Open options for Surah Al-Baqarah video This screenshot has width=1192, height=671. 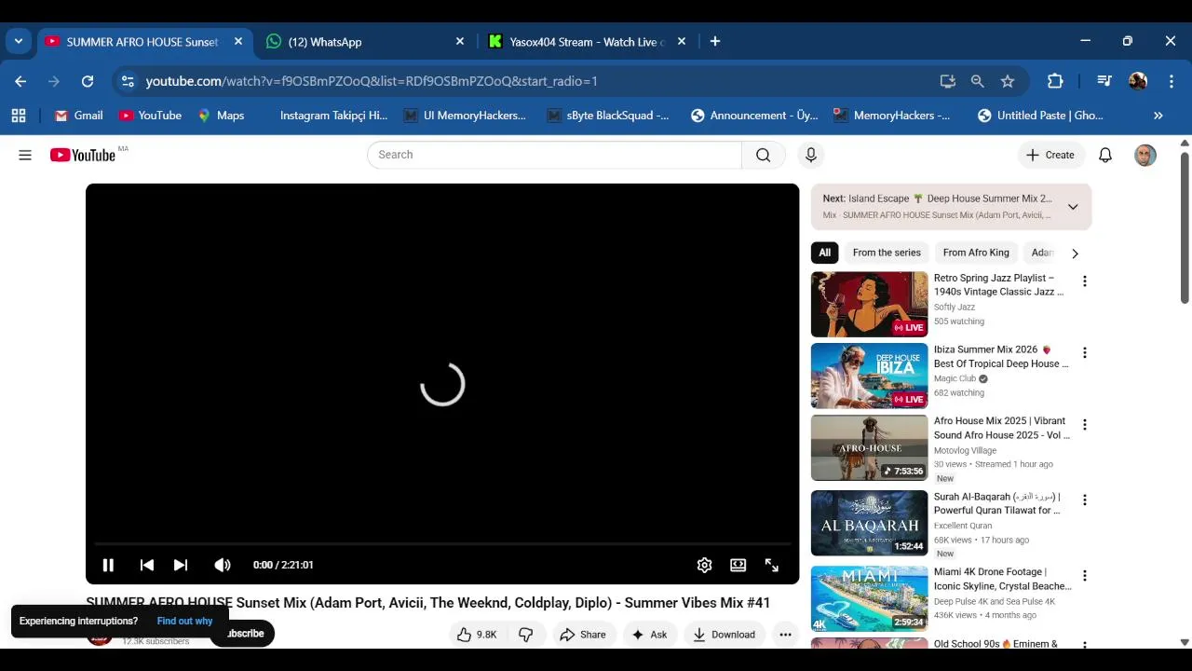click(x=1084, y=500)
